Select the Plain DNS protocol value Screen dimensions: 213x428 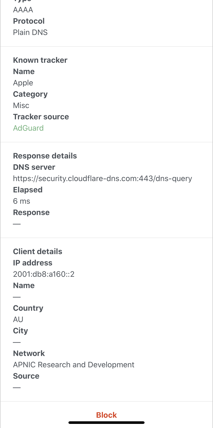[x=30, y=32]
